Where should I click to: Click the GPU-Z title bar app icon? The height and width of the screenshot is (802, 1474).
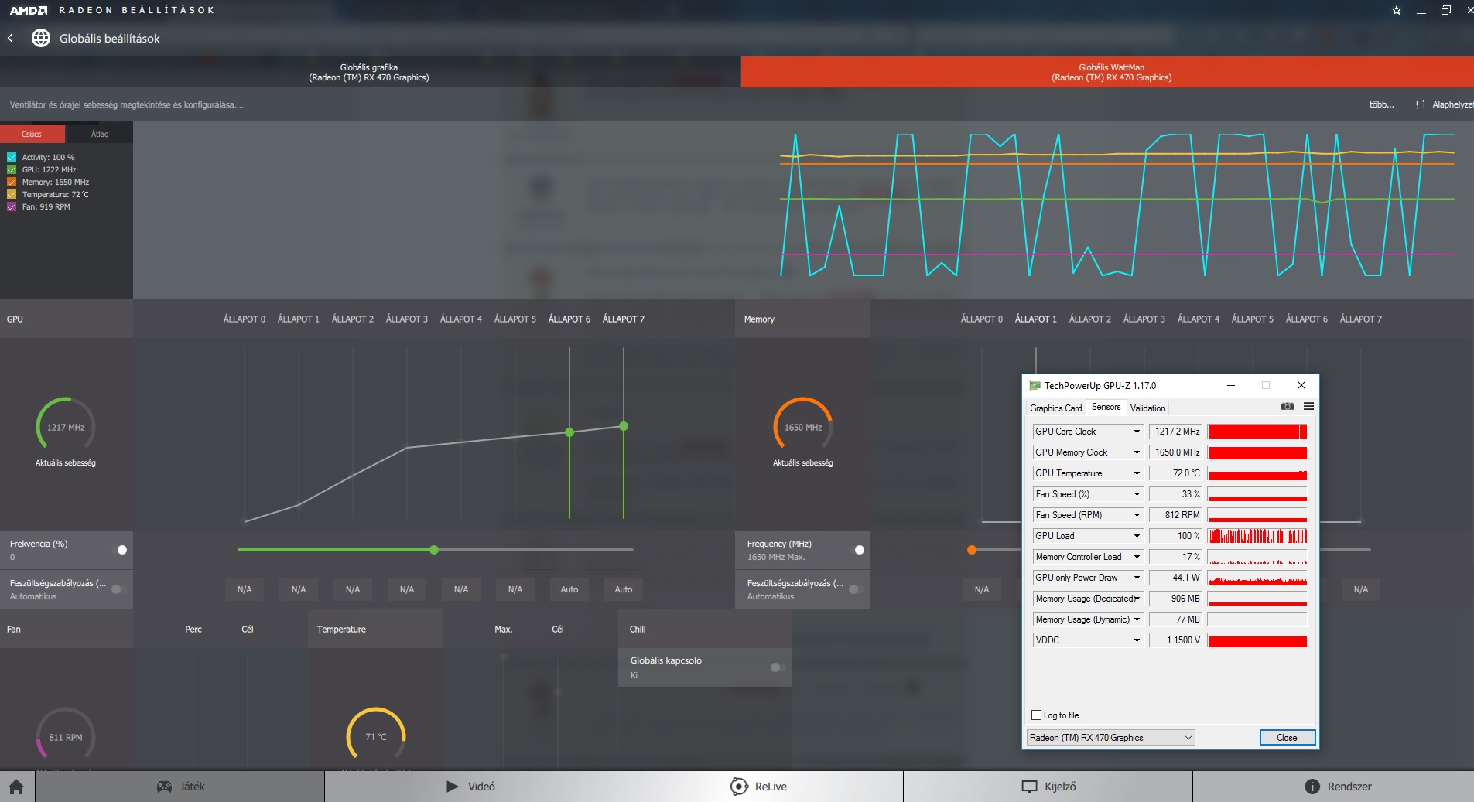[1035, 385]
